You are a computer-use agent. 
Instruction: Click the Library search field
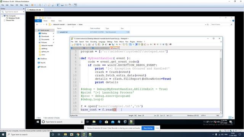coord(13,12)
